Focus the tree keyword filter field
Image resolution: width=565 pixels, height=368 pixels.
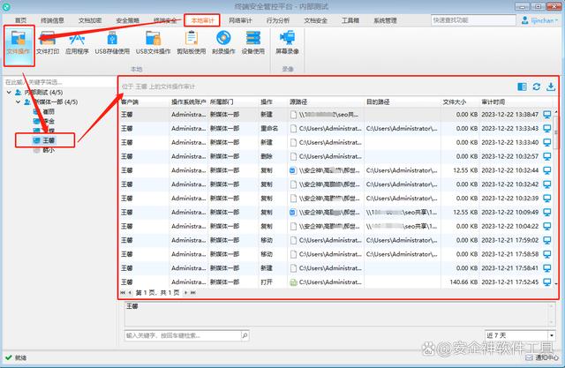pos(59,82)
